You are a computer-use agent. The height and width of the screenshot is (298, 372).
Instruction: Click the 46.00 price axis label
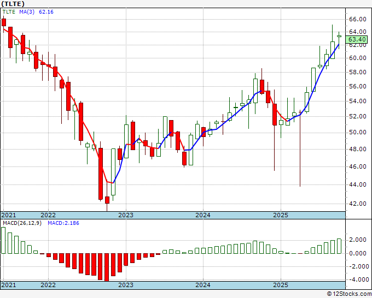358,166
